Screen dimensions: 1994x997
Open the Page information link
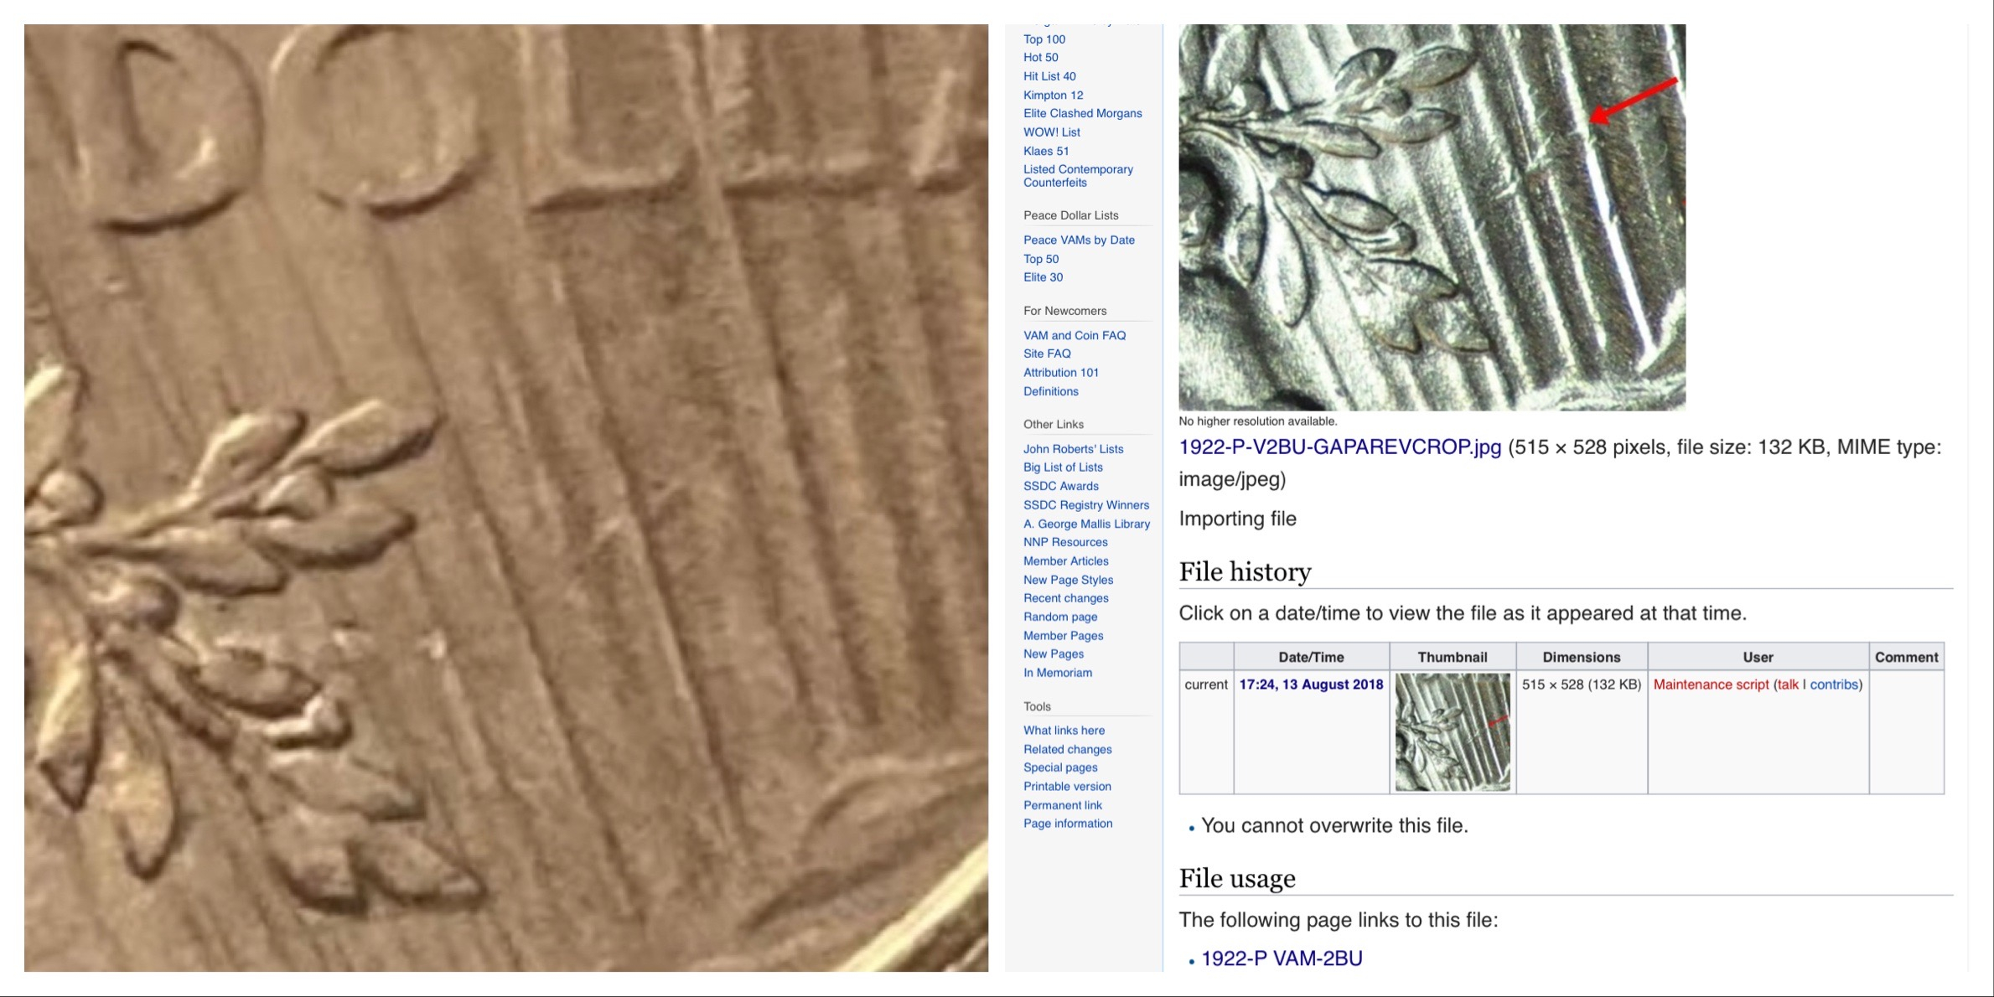click(1068, 824)
